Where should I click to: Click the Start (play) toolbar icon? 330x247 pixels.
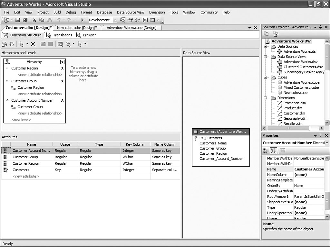tap(82, 20)
